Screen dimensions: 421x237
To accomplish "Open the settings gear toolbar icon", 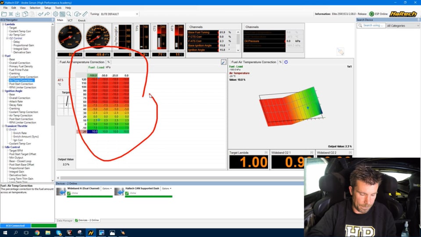I will pos(55,14).
